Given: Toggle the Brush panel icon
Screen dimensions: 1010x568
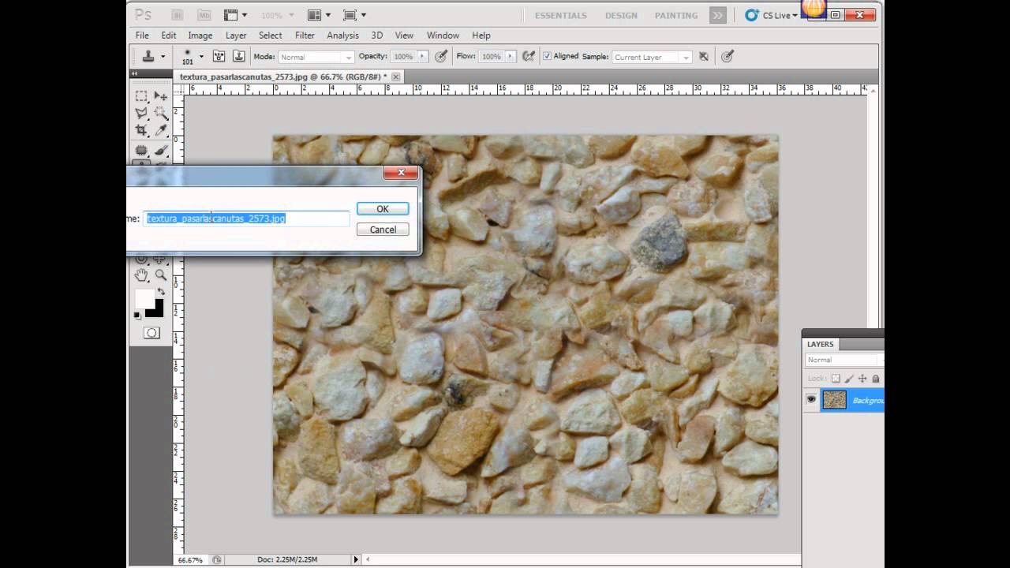Looking at the screenshot, I should 219,56.
